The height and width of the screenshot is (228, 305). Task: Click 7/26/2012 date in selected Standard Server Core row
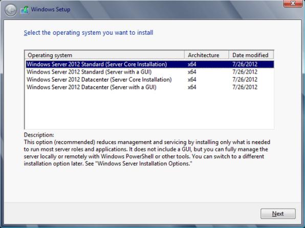pos(245,64)
